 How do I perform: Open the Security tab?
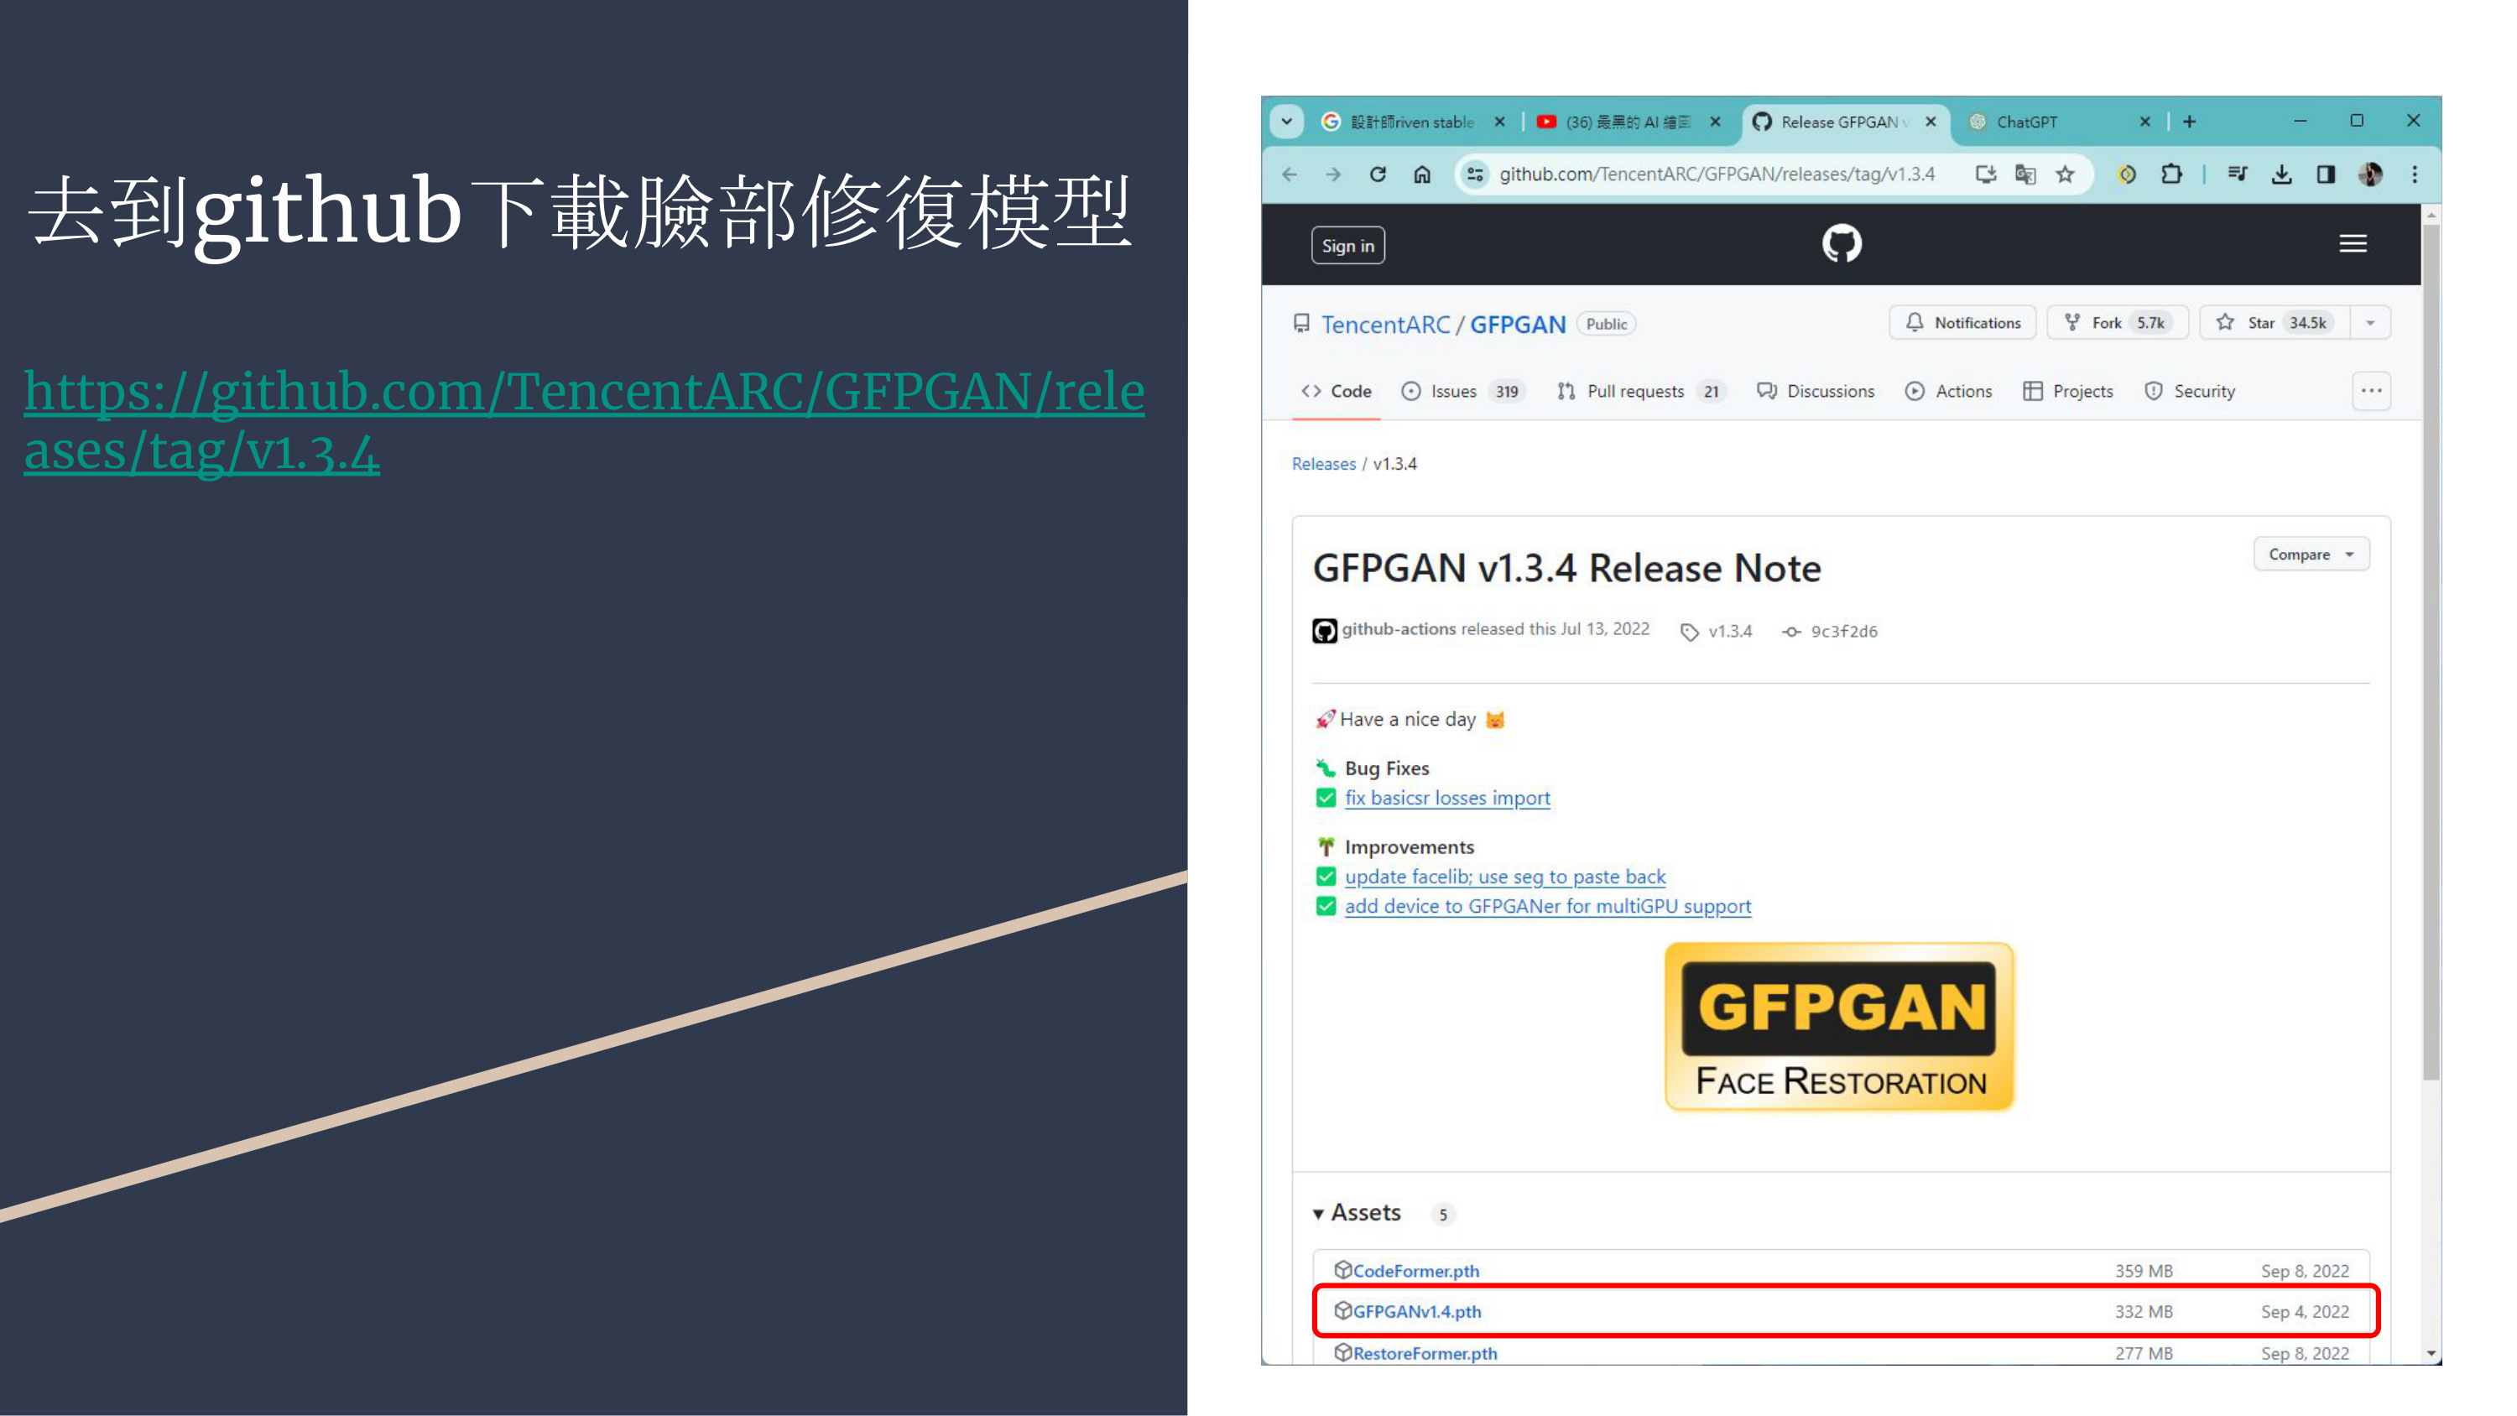(2189, 391)
